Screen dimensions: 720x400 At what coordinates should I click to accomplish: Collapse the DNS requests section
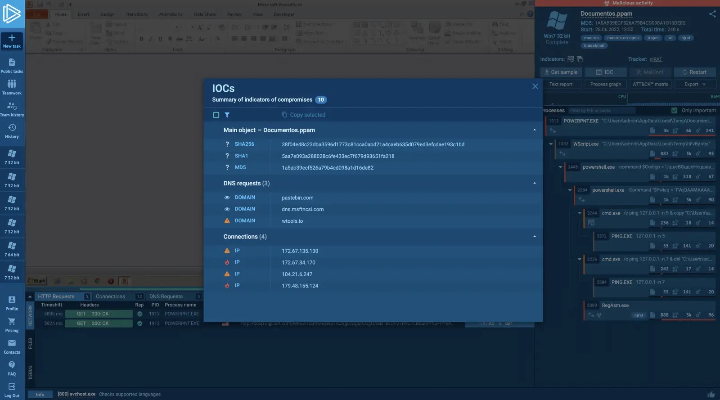tap(535, 183)
